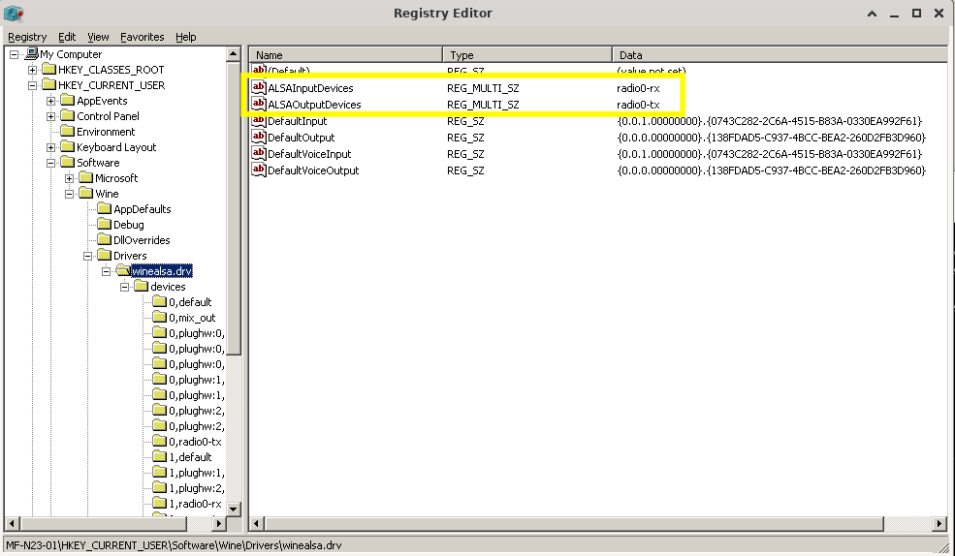This screenshot has height=556, width=955.
Task: Click the DefaultOutput string value icon
Action: tap(259, 137)
